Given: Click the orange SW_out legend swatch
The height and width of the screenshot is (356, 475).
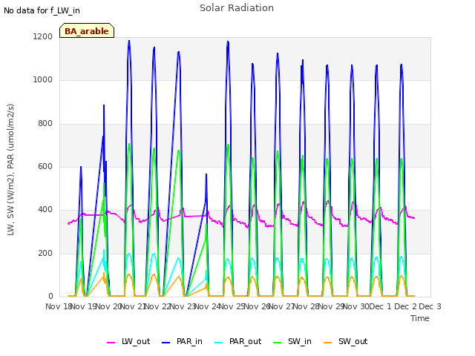Looking at the screenshot, I should pyautogui.click(x=328, y=343).
